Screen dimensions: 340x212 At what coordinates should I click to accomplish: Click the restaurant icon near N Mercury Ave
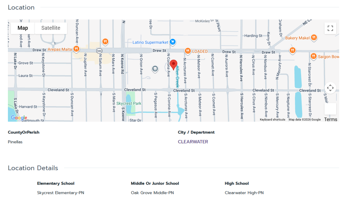pyautogui.click(x=292, y=50)
